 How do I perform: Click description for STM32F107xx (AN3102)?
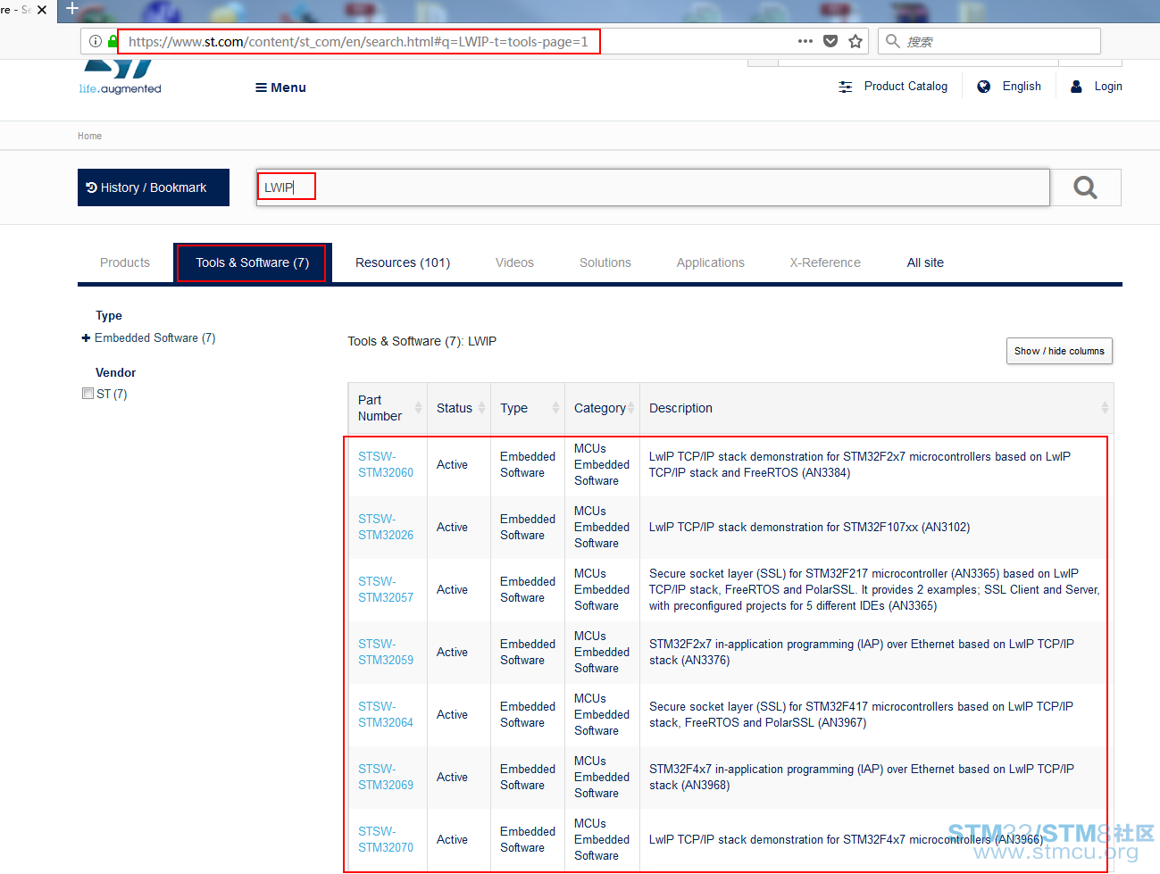[x=809, y=527]
